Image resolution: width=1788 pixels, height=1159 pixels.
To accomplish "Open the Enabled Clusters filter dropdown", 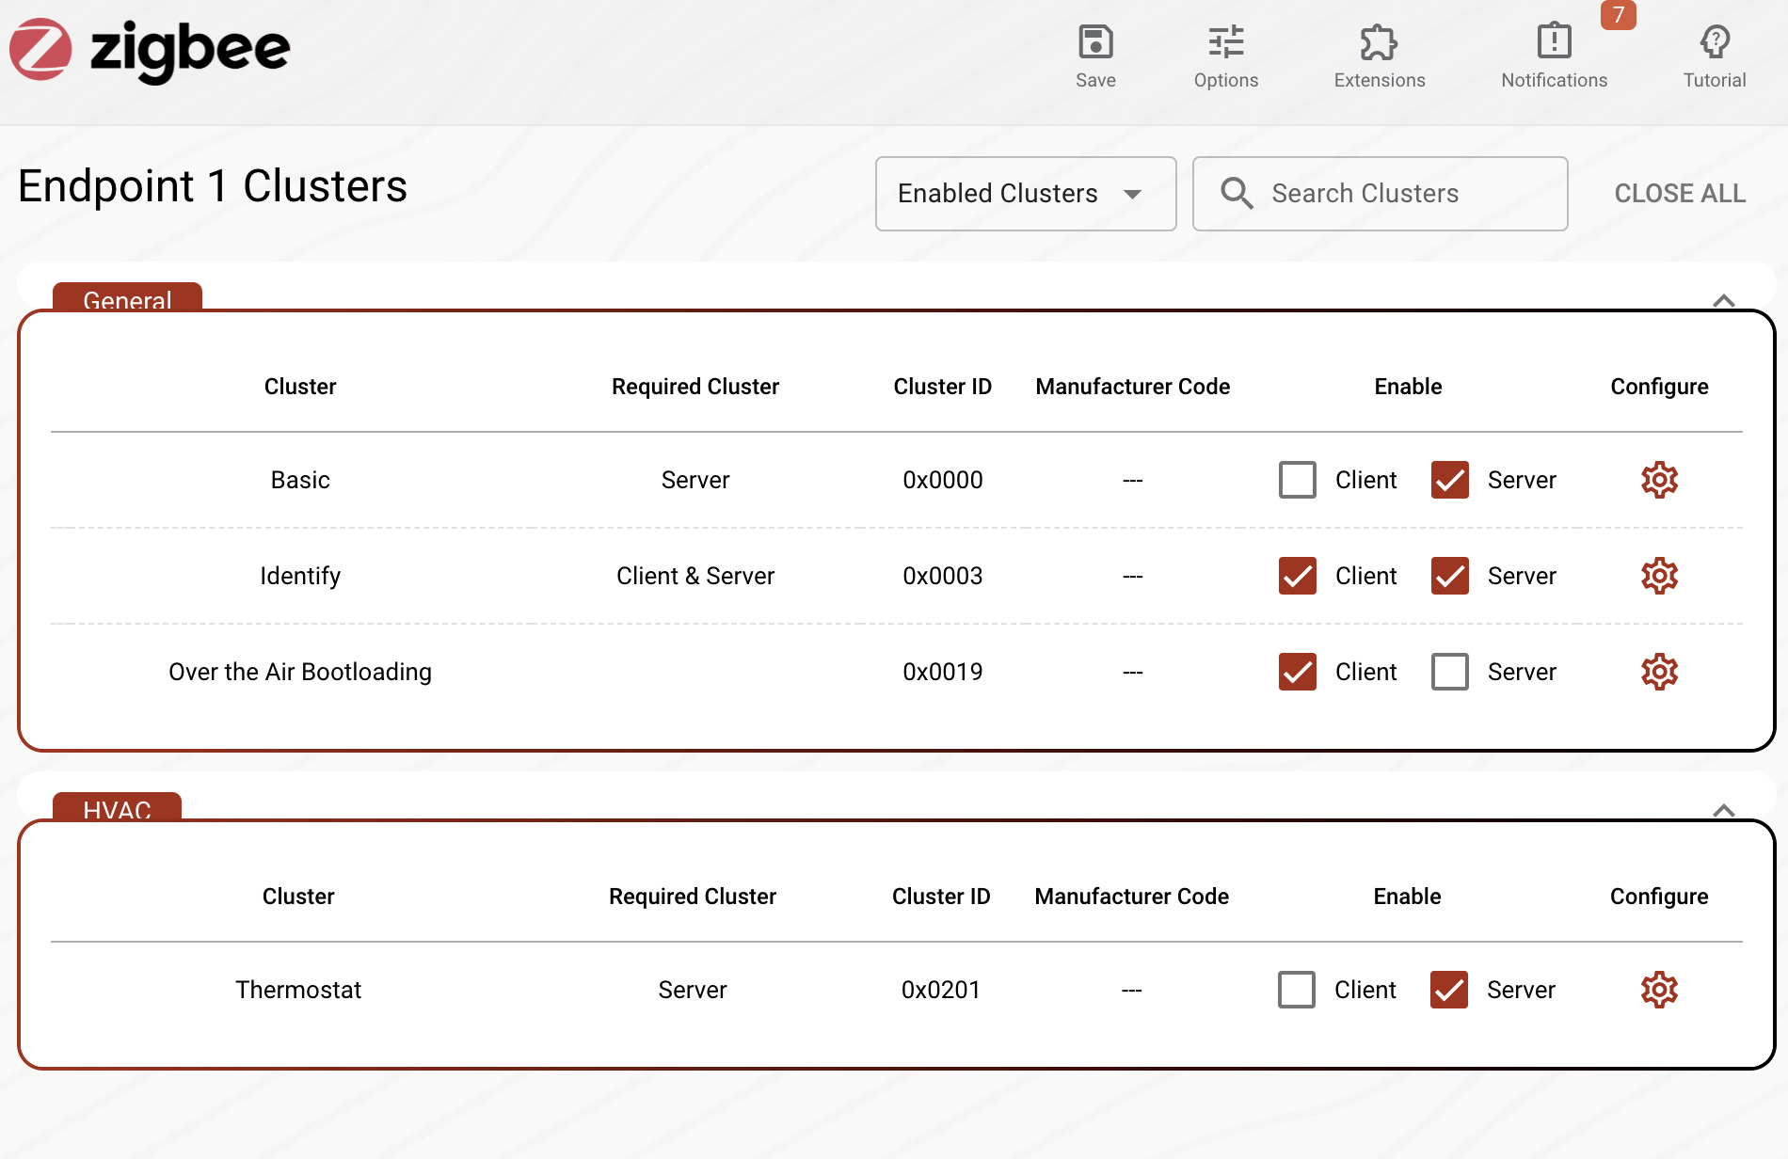I will point(1025,194).
